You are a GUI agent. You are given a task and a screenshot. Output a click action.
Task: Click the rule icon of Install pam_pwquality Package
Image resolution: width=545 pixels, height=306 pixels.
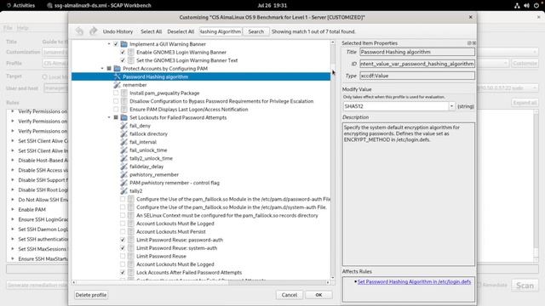(x=124, y=93)
